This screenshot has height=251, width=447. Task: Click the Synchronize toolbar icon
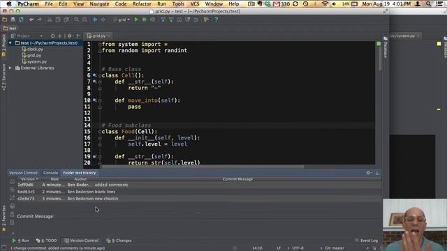pos(21,20)
